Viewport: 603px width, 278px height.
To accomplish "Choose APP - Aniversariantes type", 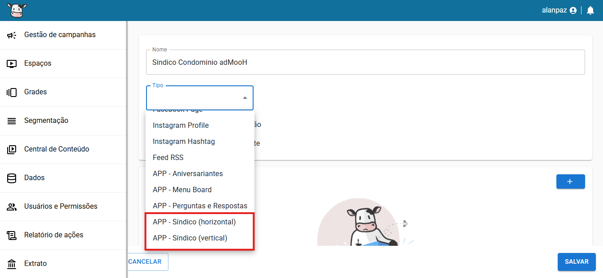I will click(200, 173).
